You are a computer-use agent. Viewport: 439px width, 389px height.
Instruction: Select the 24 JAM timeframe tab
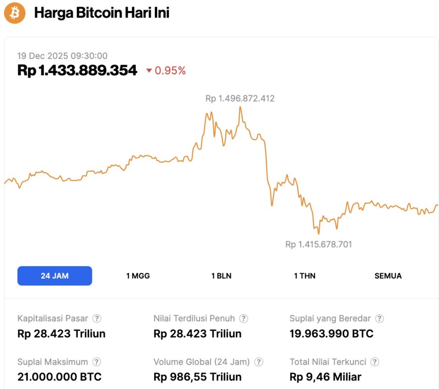[55, 276]
